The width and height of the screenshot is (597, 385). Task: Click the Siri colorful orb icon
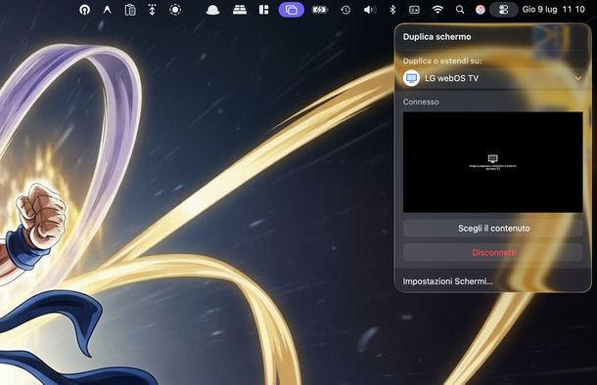coord(481,10)
